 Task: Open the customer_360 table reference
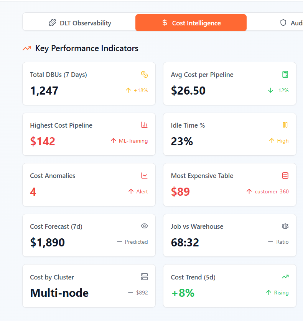click(x=271, y=191)
